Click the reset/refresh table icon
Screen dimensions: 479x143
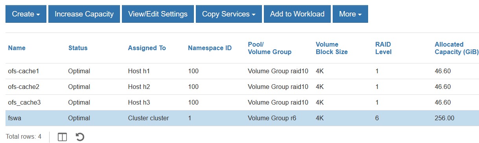tap(80, 137)
